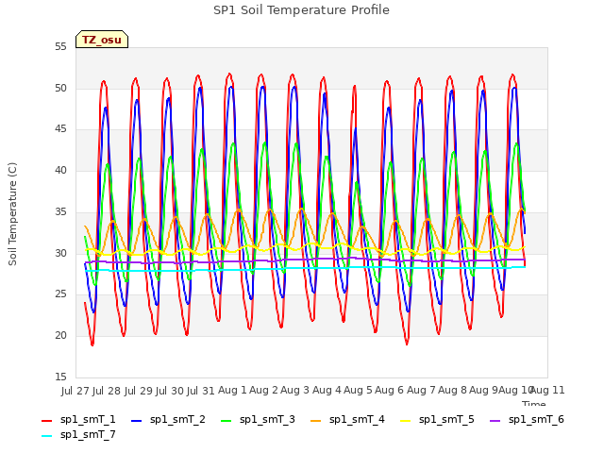The height and width of the screenshot is (453, 604).
Task: Click the yellow sp1_smT_5 legend swatch
Action: pyautogui.click(x=405, y=421)
